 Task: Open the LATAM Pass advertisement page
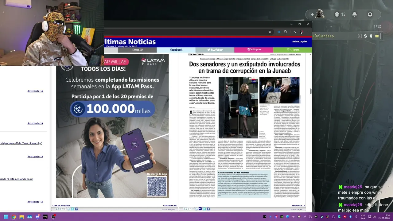click(112, 126)
